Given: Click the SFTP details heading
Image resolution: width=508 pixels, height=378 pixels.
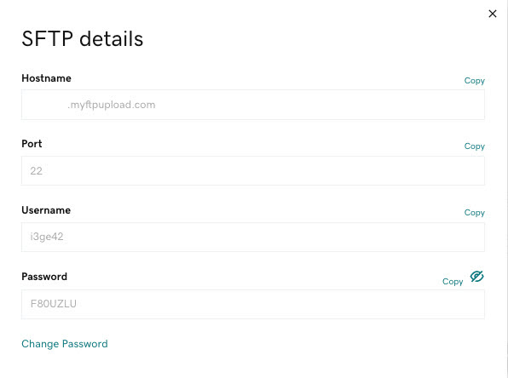Looking at the screenshot, I should [83, 39].
